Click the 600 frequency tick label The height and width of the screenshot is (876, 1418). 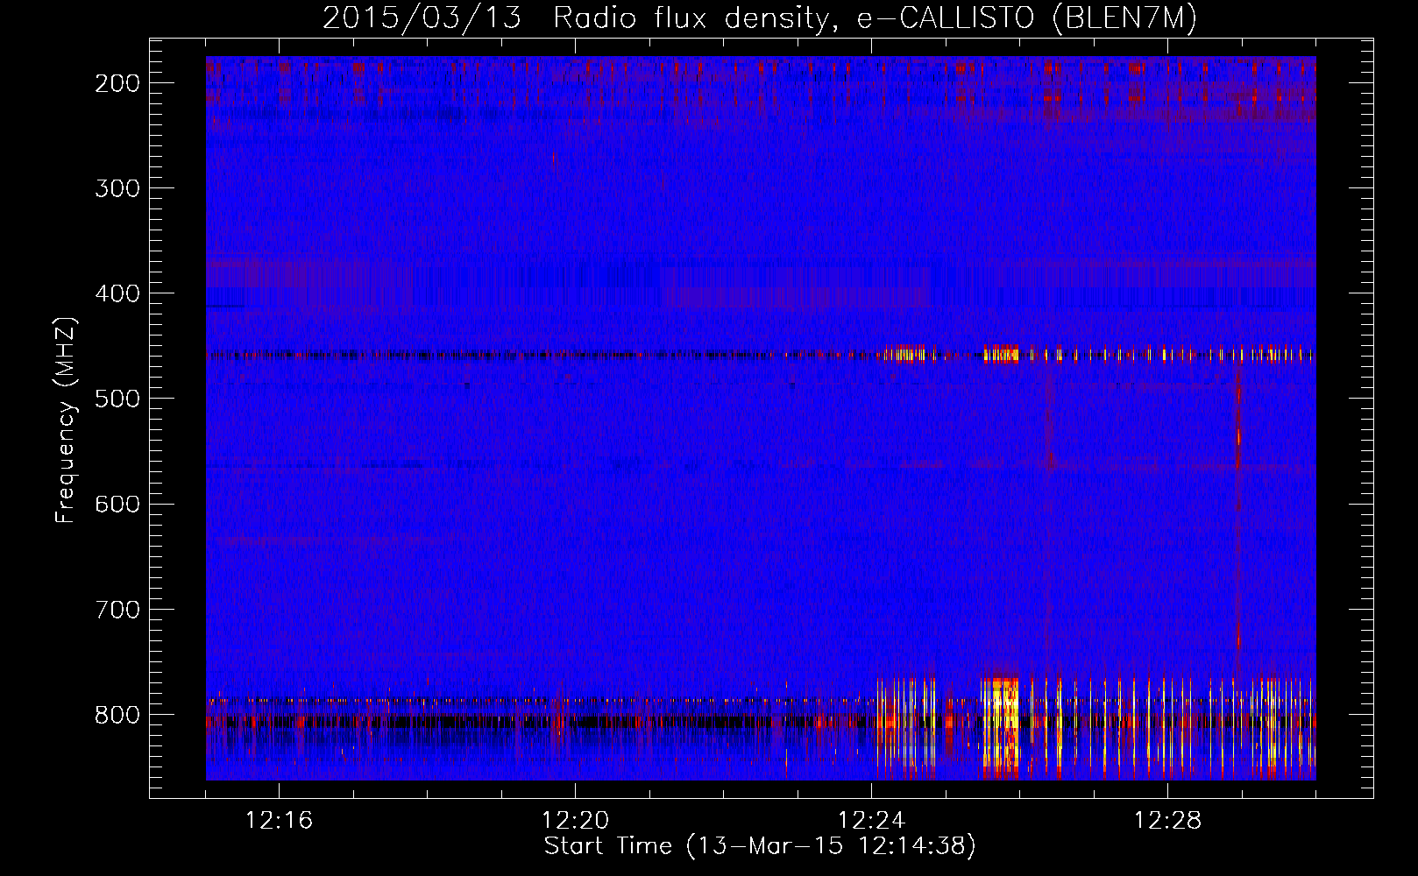coord(117,504)
